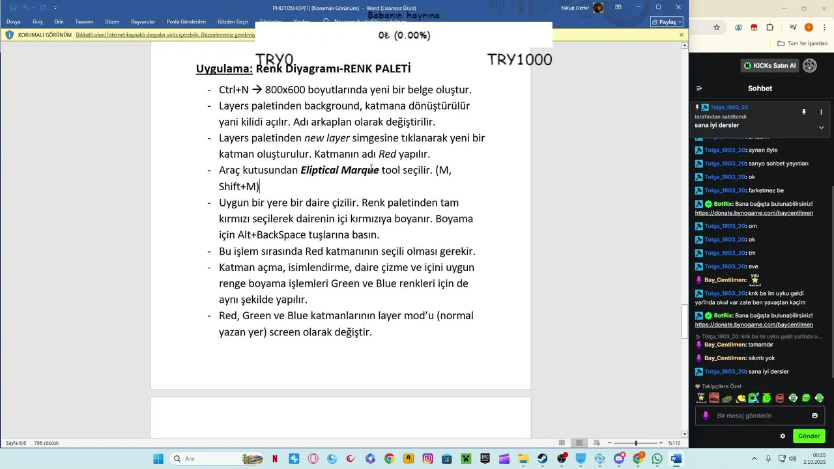Viewport: 834px width, 469px height.
Task: Open the quick access toolbar customize arrow
Action: [x=55, y=8]
